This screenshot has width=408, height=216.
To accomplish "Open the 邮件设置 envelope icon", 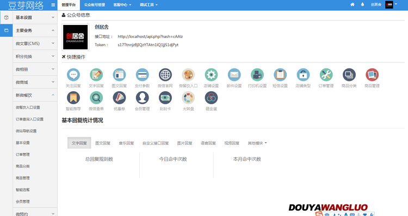I will click(234, 75).
